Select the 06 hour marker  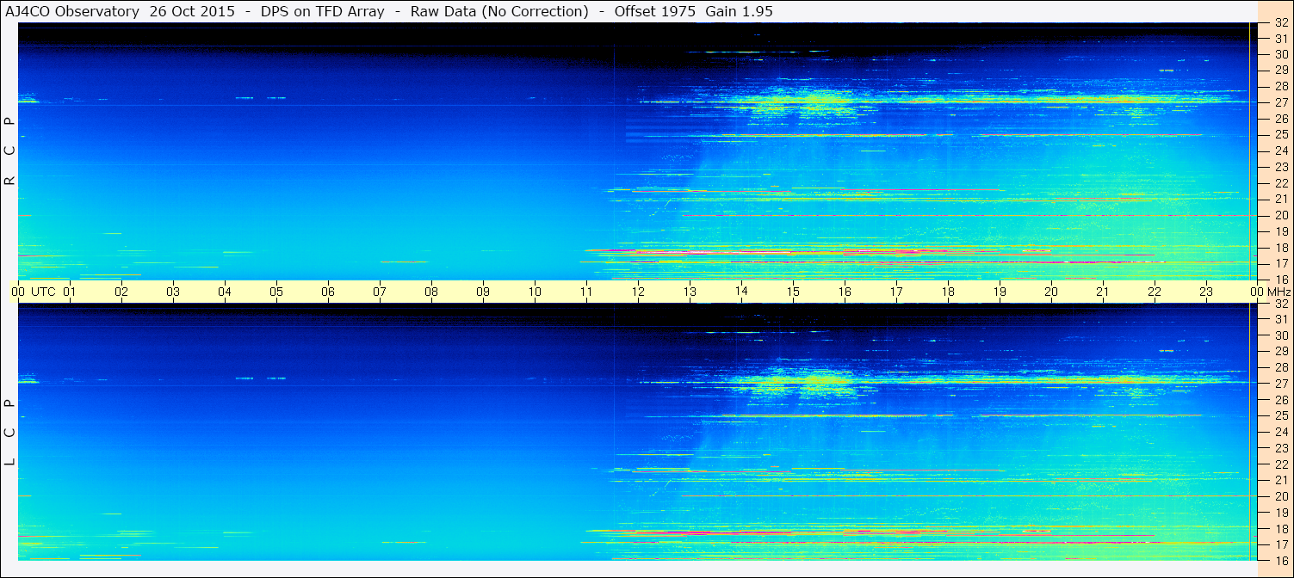pyautogui.click(x=328, y=292)
